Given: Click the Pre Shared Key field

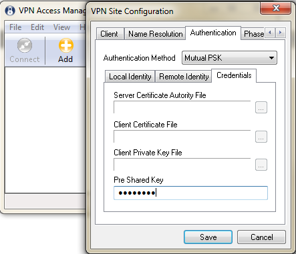Looking at the screenshot, I should (x=190, y=193).
